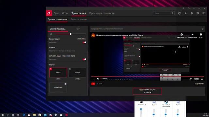Open the Mail app on taskbar
Image resolution: width=209 pixels, height=117 pixels.
tap(45, 115)
